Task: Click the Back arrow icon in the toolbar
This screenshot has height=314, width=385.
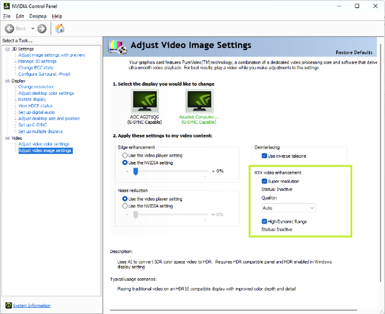Action: 10,29
